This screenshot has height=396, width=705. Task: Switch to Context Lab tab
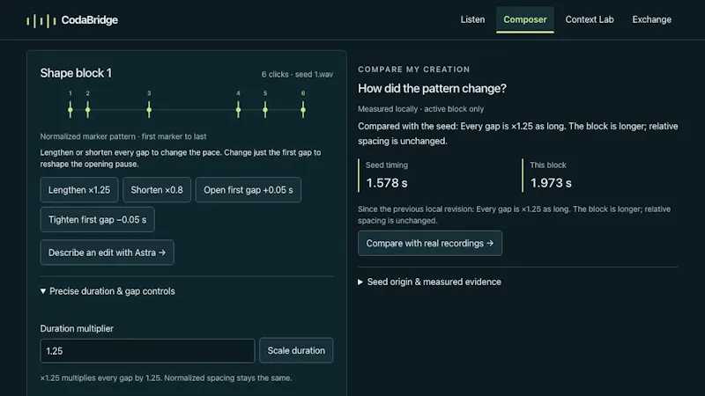(590, 19)
